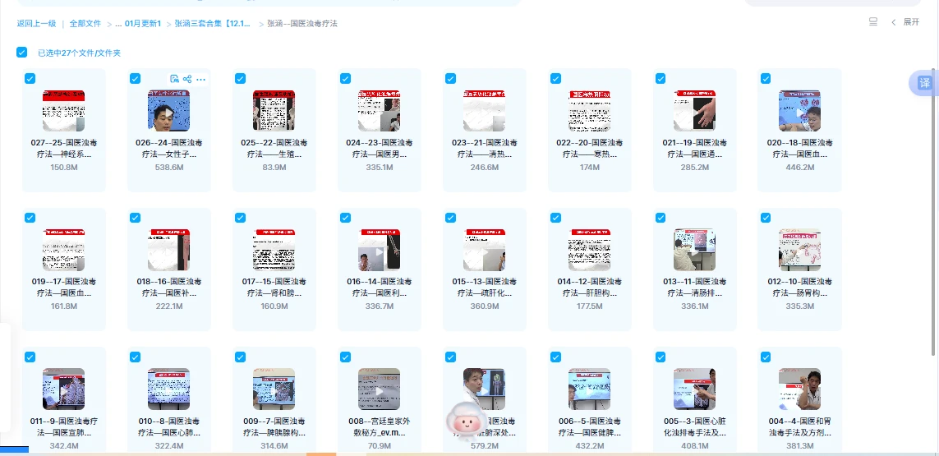Open the 01月更新1 breadcrumb link

coord(143,24)
